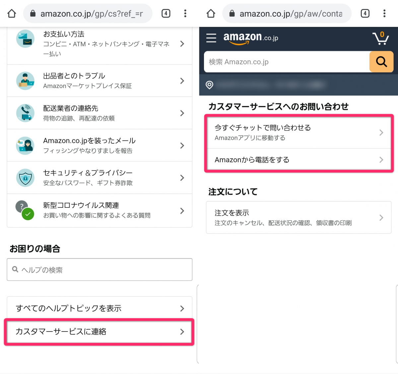Click the lock icon in right address bar
The image size is (398, 374).
[x=232, y=14]
